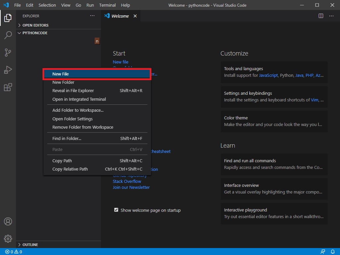
Task: Click the JavaScript link in Tools and languages
Action: 268,75
